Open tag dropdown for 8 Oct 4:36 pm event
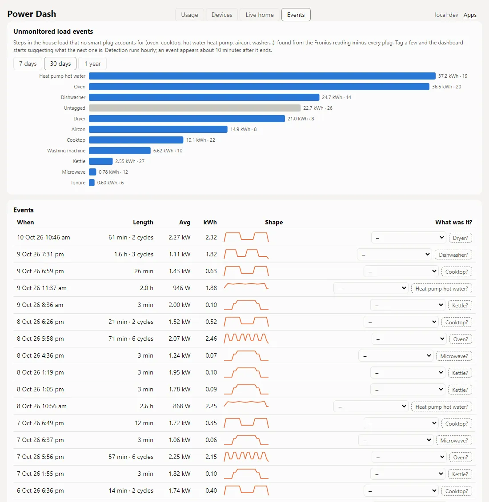The image size is (489, 502). click(396, 356)
